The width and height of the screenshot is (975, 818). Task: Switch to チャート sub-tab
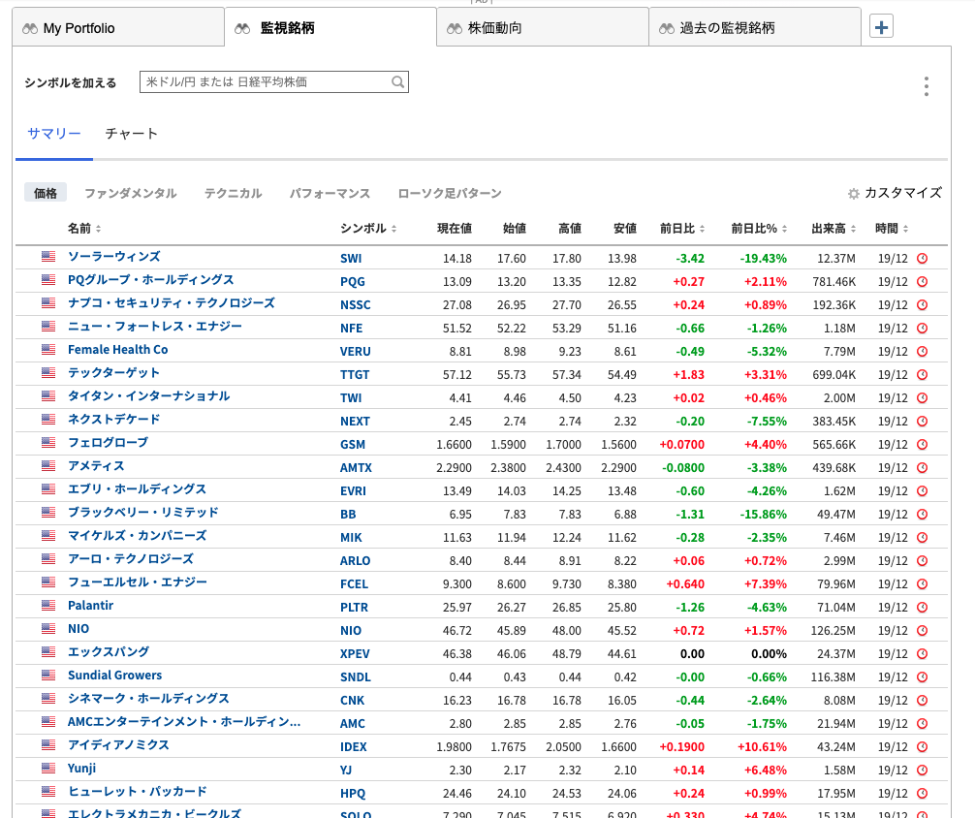(131, 133)
